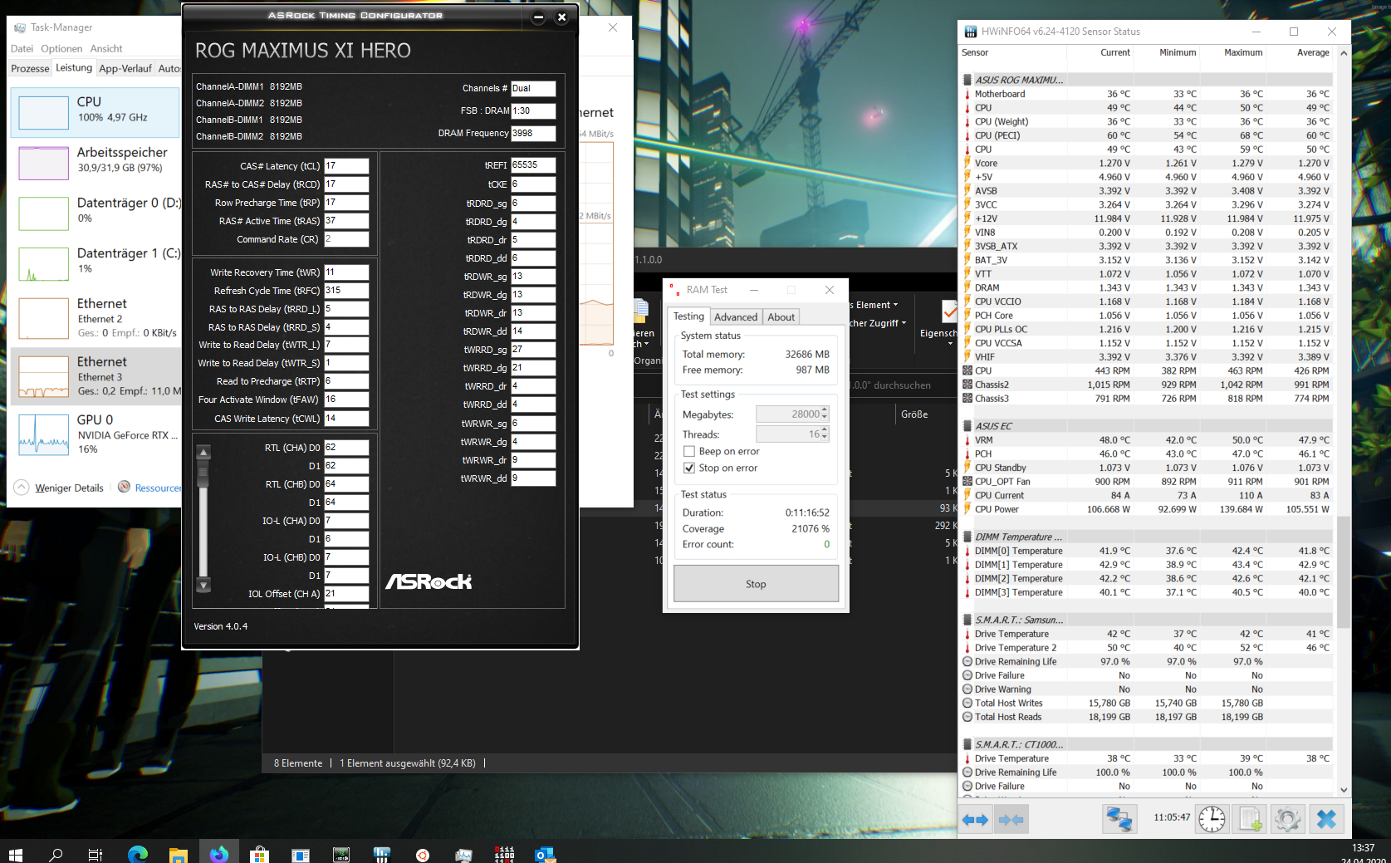Select GPU 0 in Task Manager sidebar
1391x863 pixels.
pyautogui.click(x=96, y=434)
